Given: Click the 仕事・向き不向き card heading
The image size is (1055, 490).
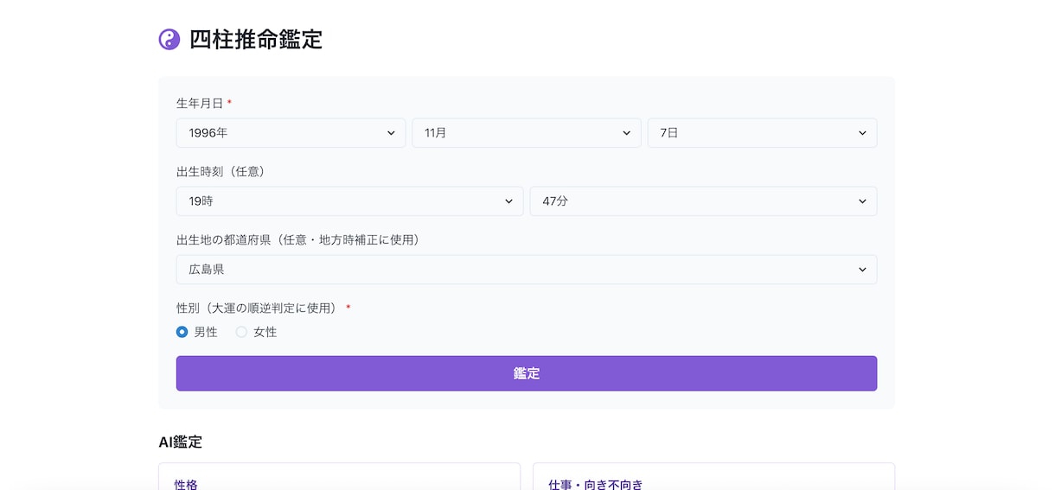Looking at the screenshot, I should (596, 484).
